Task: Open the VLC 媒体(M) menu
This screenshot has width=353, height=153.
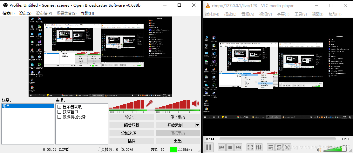Action: (x=212, y=14)
